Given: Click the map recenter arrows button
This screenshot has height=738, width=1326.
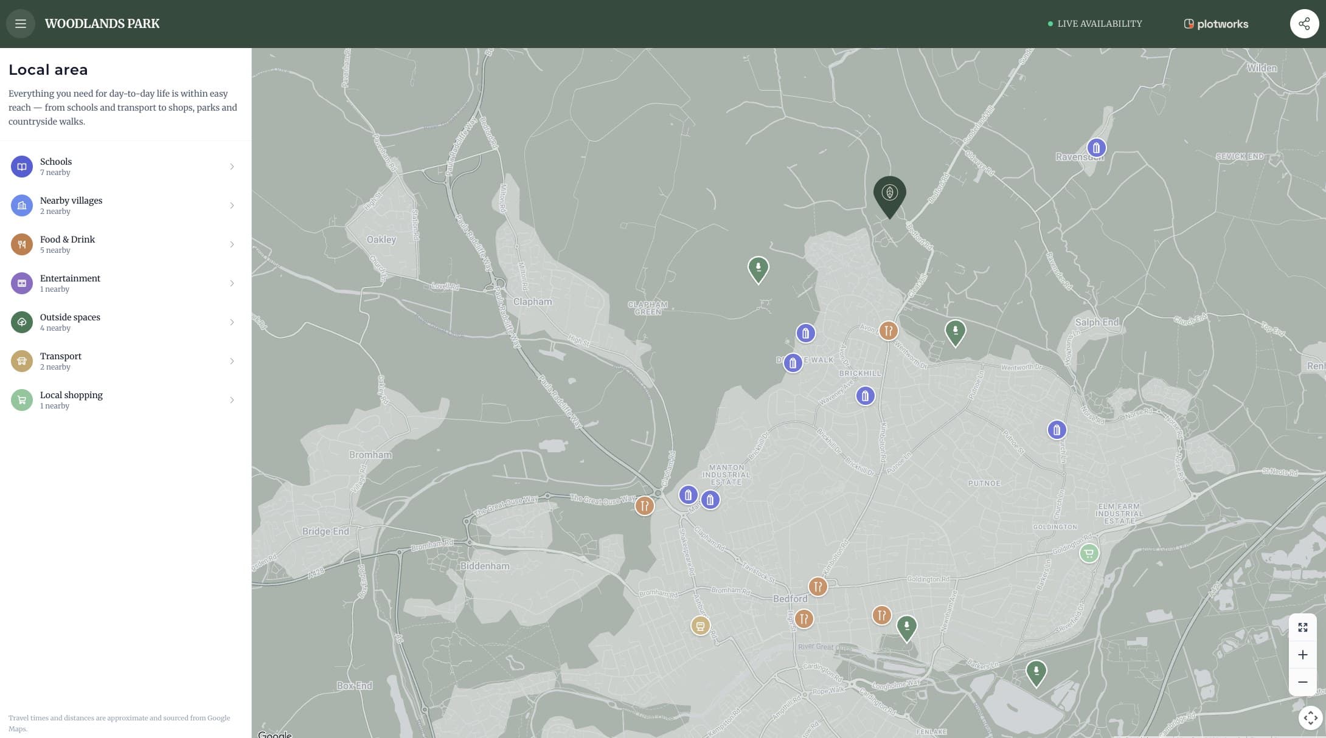Looking at the screenshot, I should 1311,717.
